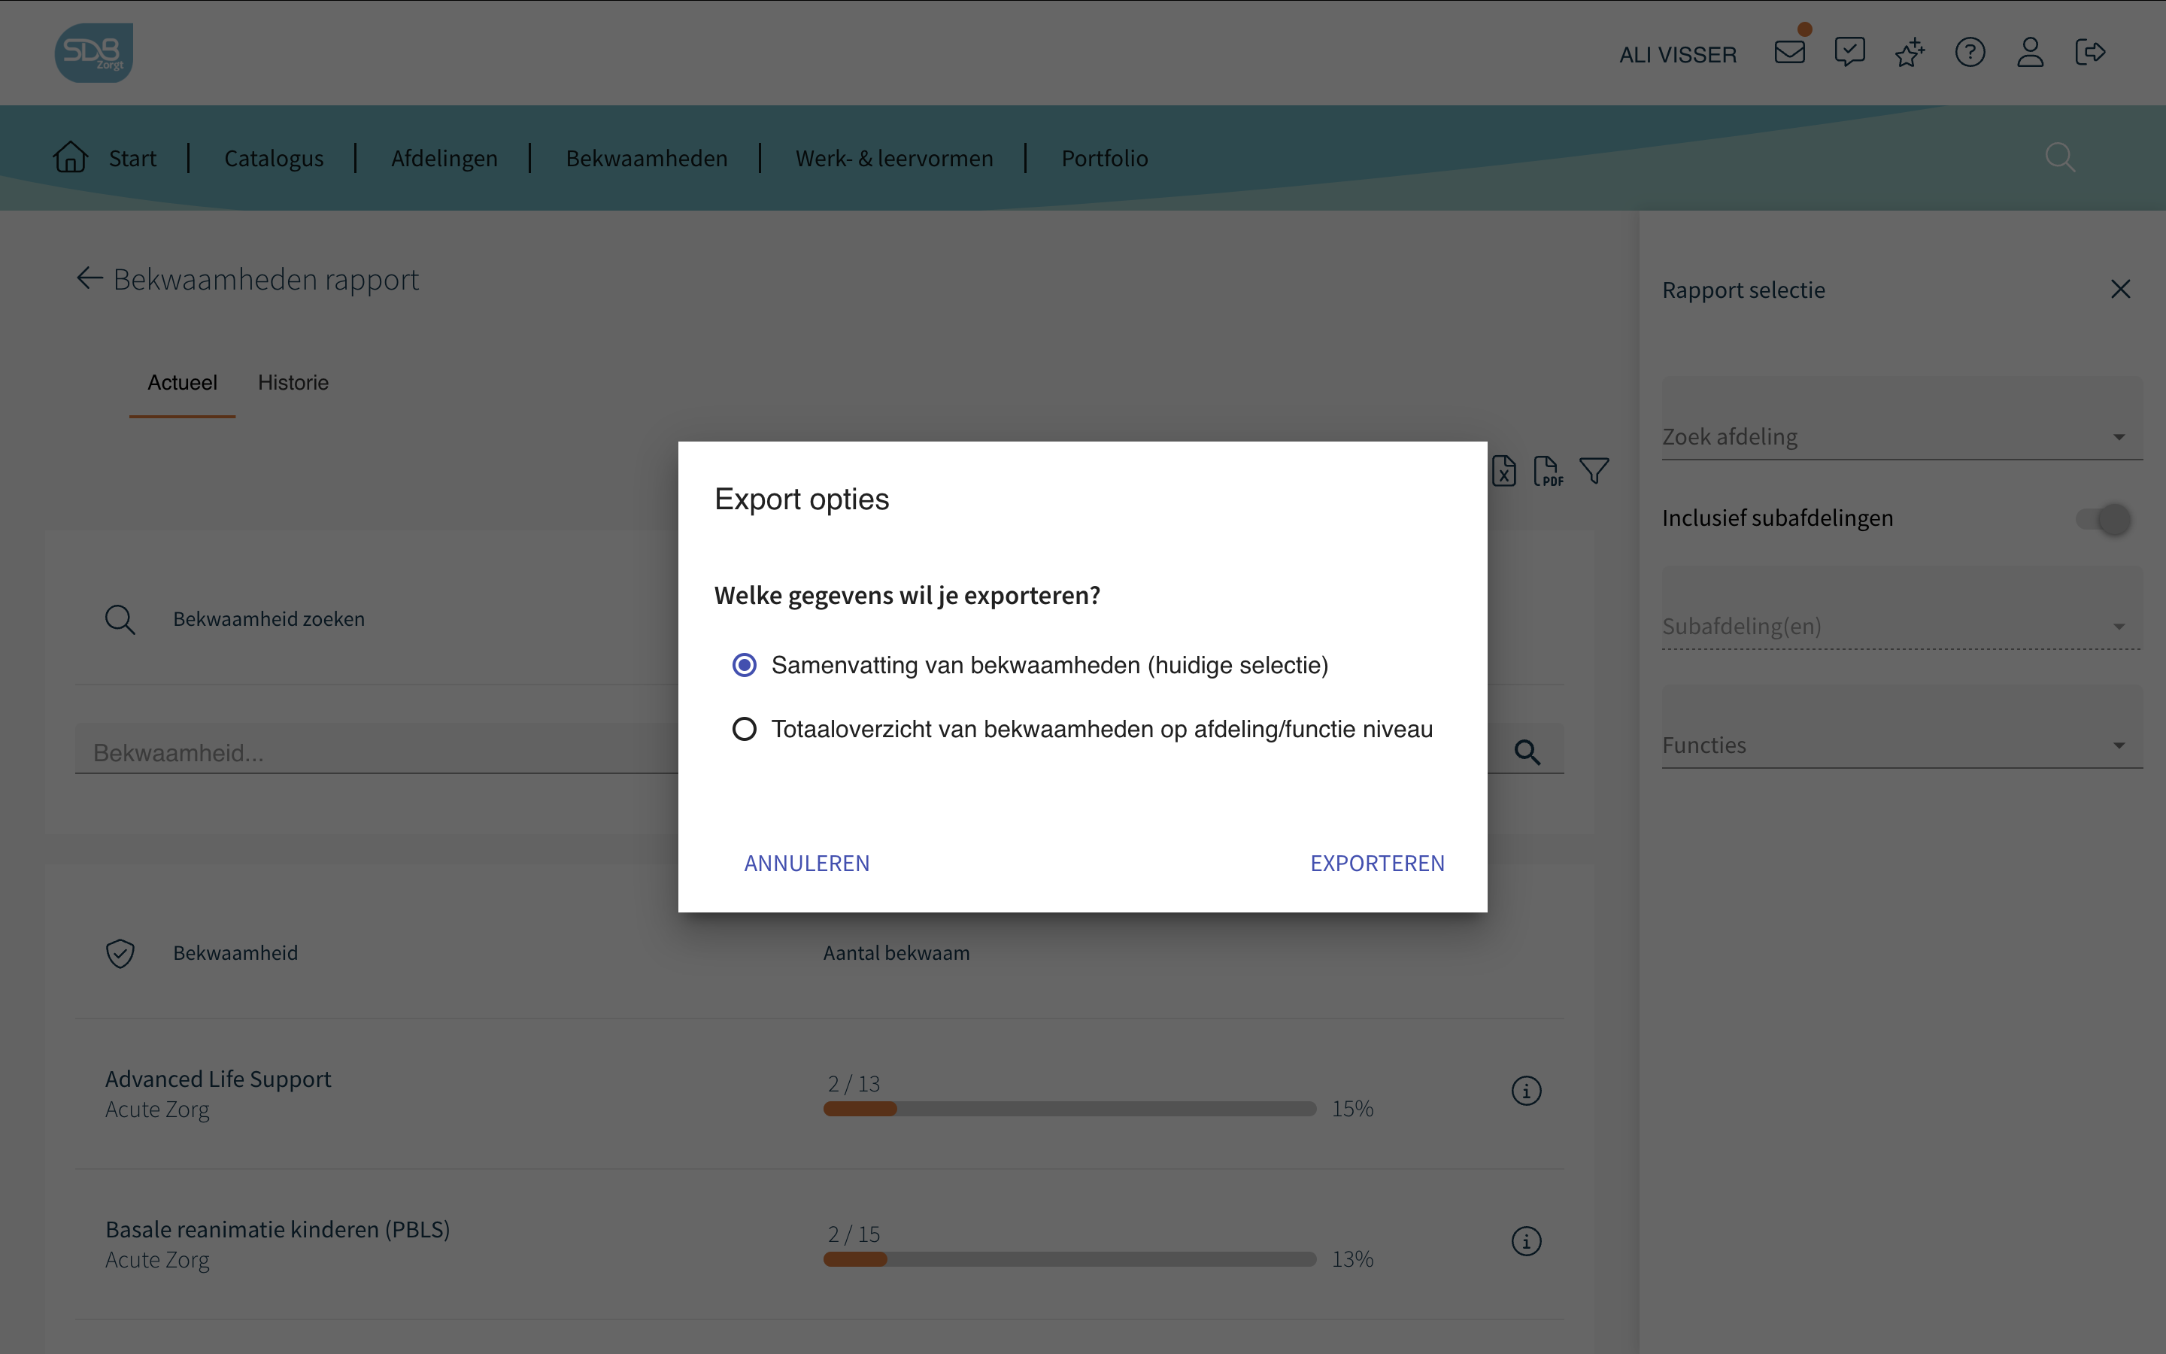Image resolution: width=2166 pixels, height=1354 pixels.
Task: Click the 15% percentage value
Action: (x=1352, y=1109)
